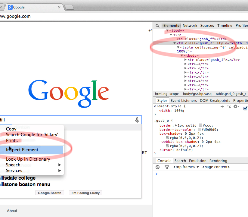
Task: Select the Console drawer tab
Action: point(164,161)
